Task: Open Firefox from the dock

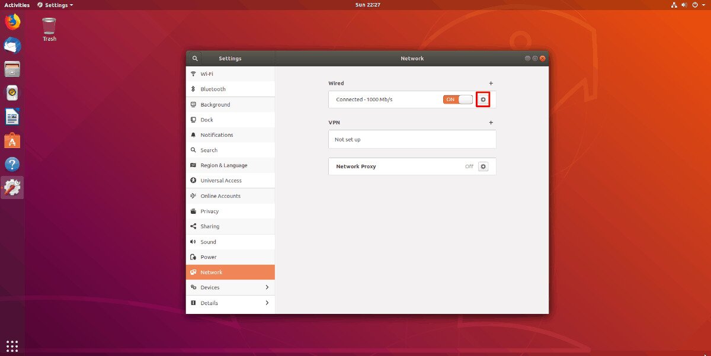Action: [12, 23]
